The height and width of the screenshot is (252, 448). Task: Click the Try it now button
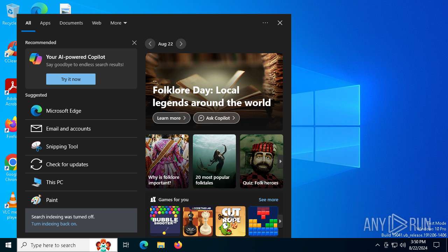tap(71, 79)
